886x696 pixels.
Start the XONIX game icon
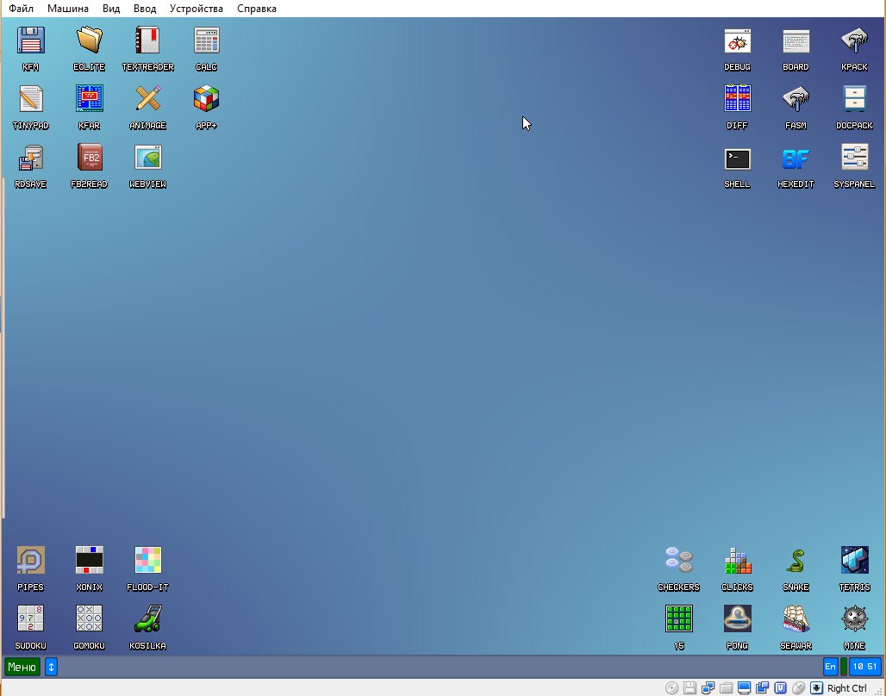(90, 561)
